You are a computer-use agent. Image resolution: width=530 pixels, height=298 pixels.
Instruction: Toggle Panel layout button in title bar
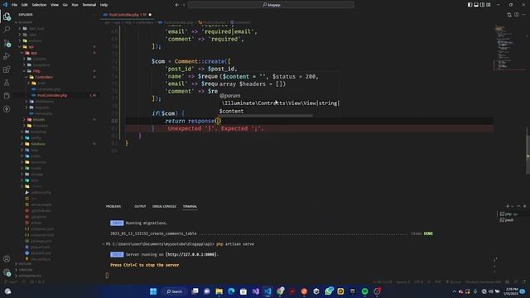(476, 5)
